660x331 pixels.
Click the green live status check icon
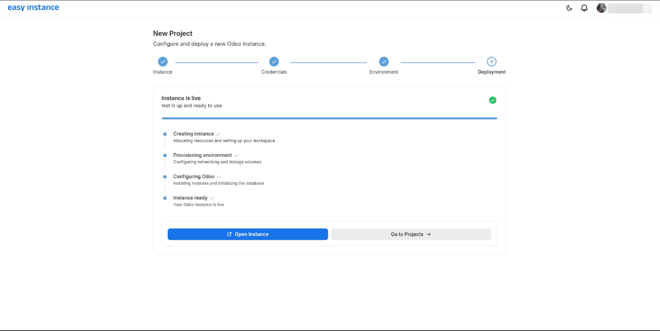pyautogui.click(x=493, y=100)
